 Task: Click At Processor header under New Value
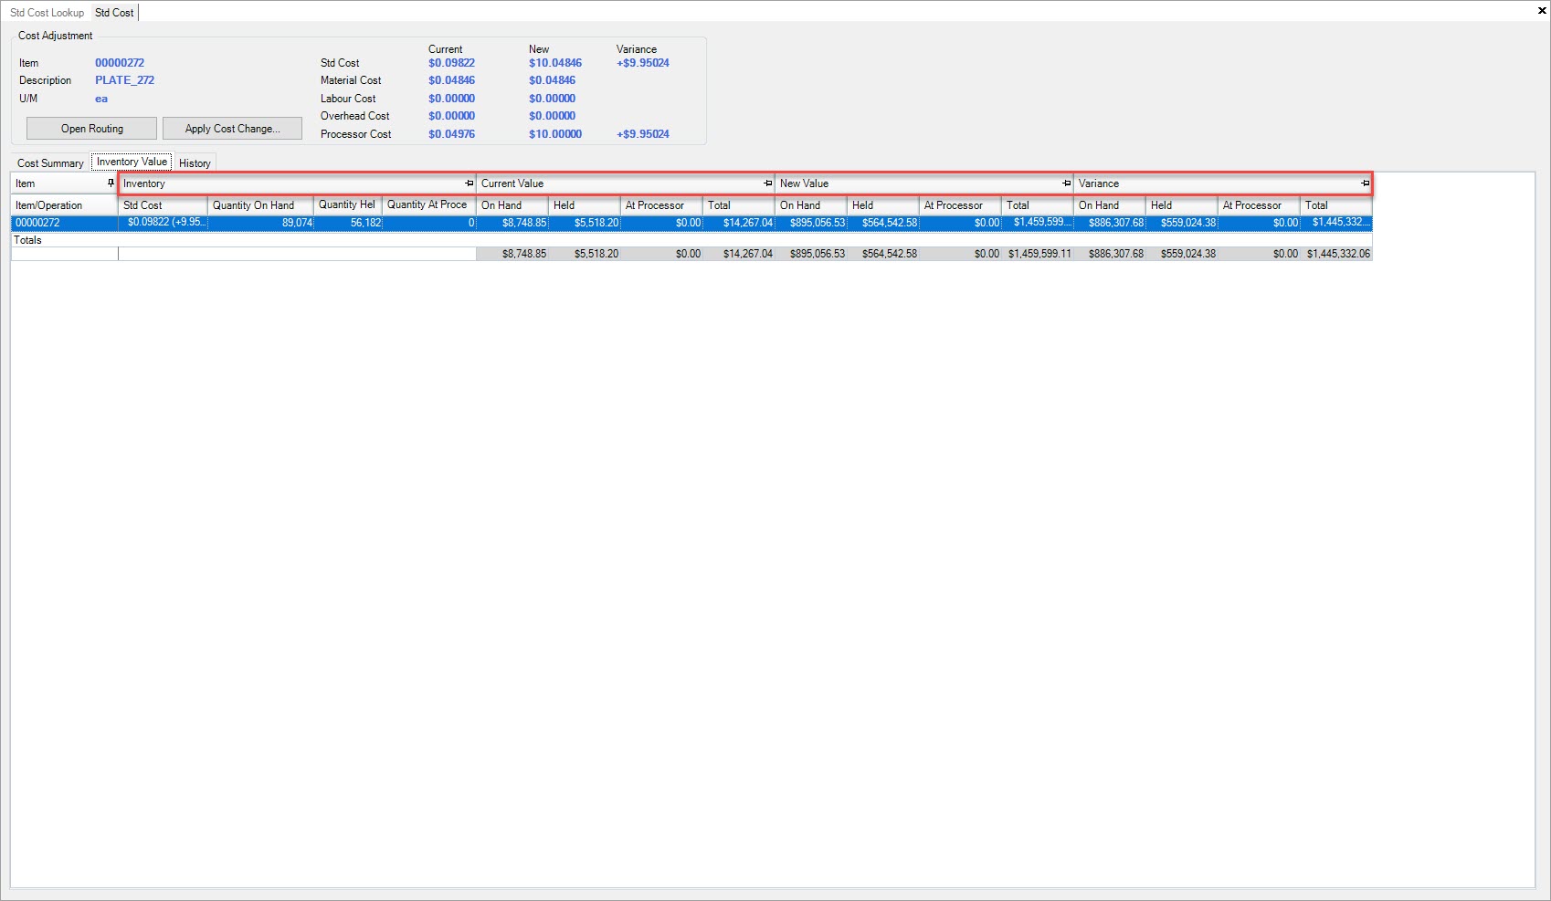(960, 205)
